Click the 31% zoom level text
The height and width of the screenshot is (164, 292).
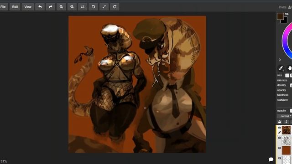(3, 161)
